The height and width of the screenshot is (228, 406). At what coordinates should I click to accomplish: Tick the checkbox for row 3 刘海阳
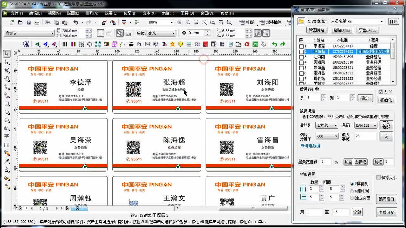(301, 57)
